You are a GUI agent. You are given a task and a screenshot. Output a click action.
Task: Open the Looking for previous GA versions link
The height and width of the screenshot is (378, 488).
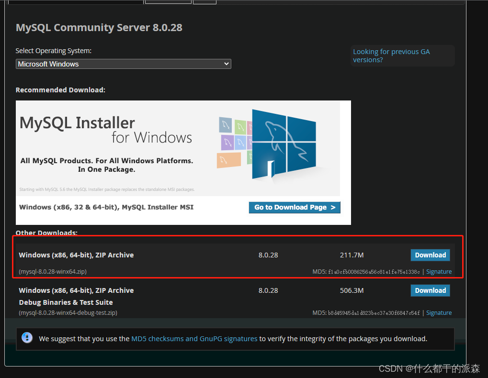point(391,56)
